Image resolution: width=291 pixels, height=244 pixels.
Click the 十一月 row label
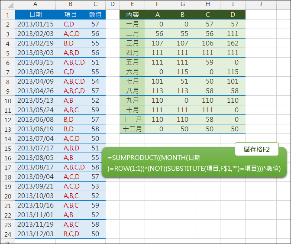tap(132, 120)
